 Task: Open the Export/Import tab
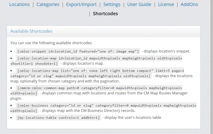(x=81, y=4)
